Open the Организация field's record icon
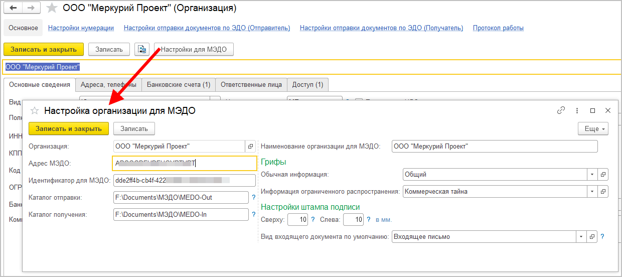622x277 pixels. 250,147
